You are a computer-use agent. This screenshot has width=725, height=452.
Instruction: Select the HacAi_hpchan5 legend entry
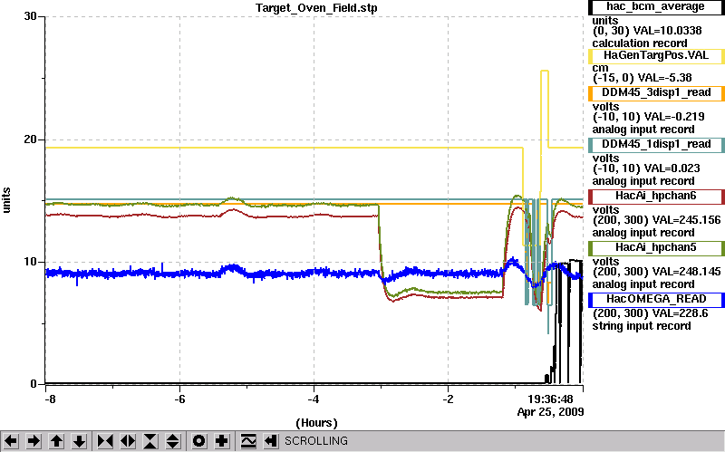click(x=655, y=248)
